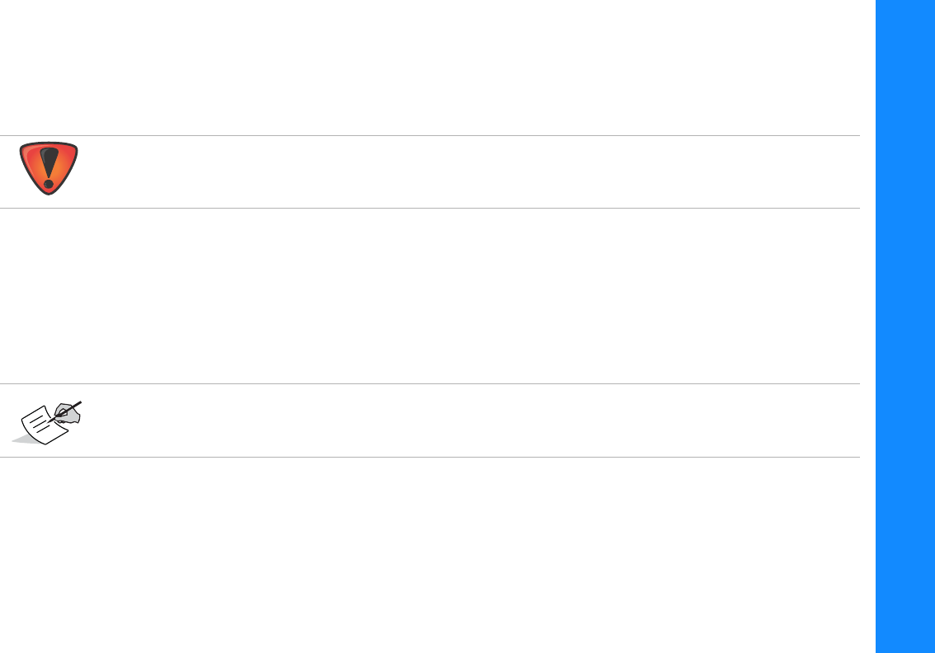Image resolution: width=935 pixels, height=653 pixels.
Task: Click the middle of the blue sidebar strip
Action: [x=904, y=326]
